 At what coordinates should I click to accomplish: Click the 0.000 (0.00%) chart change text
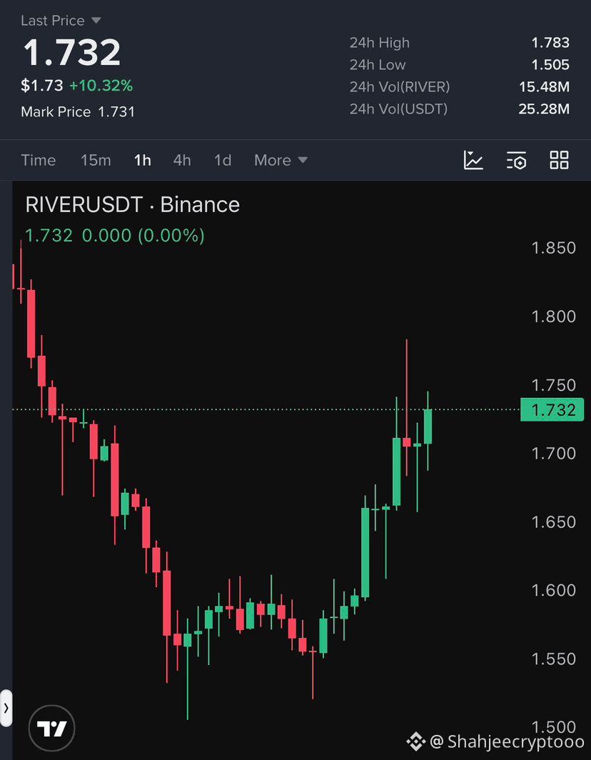click(x=143, y=236)
